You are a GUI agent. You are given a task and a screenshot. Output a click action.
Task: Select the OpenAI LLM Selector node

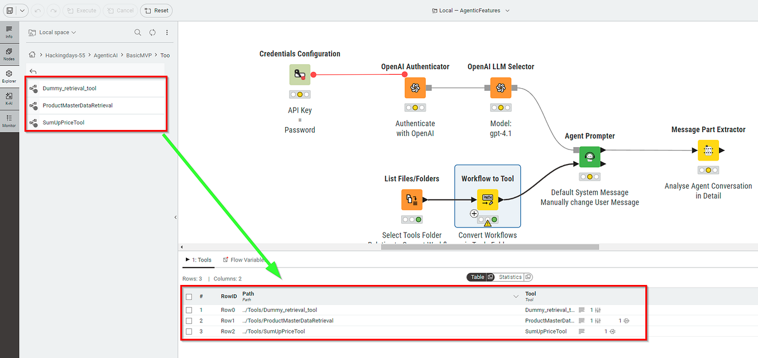pos(501,88)
